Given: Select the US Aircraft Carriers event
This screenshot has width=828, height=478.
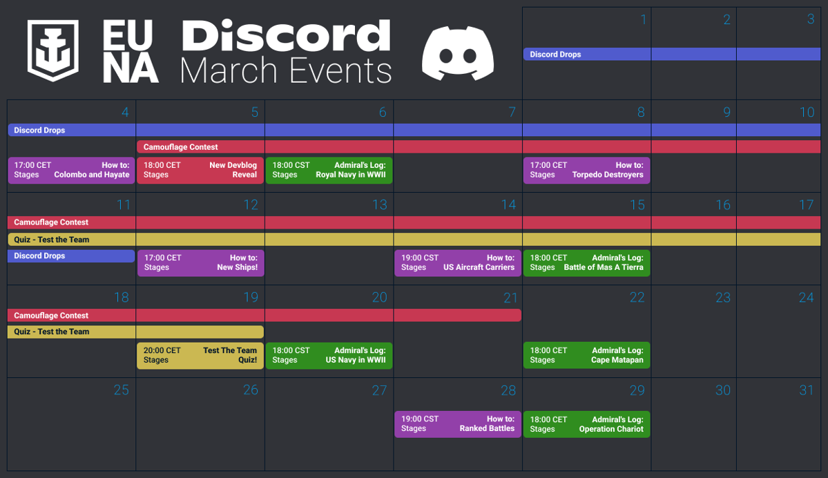Looking at the screenshot, I should pyautogui.click(x=458, y=262).
